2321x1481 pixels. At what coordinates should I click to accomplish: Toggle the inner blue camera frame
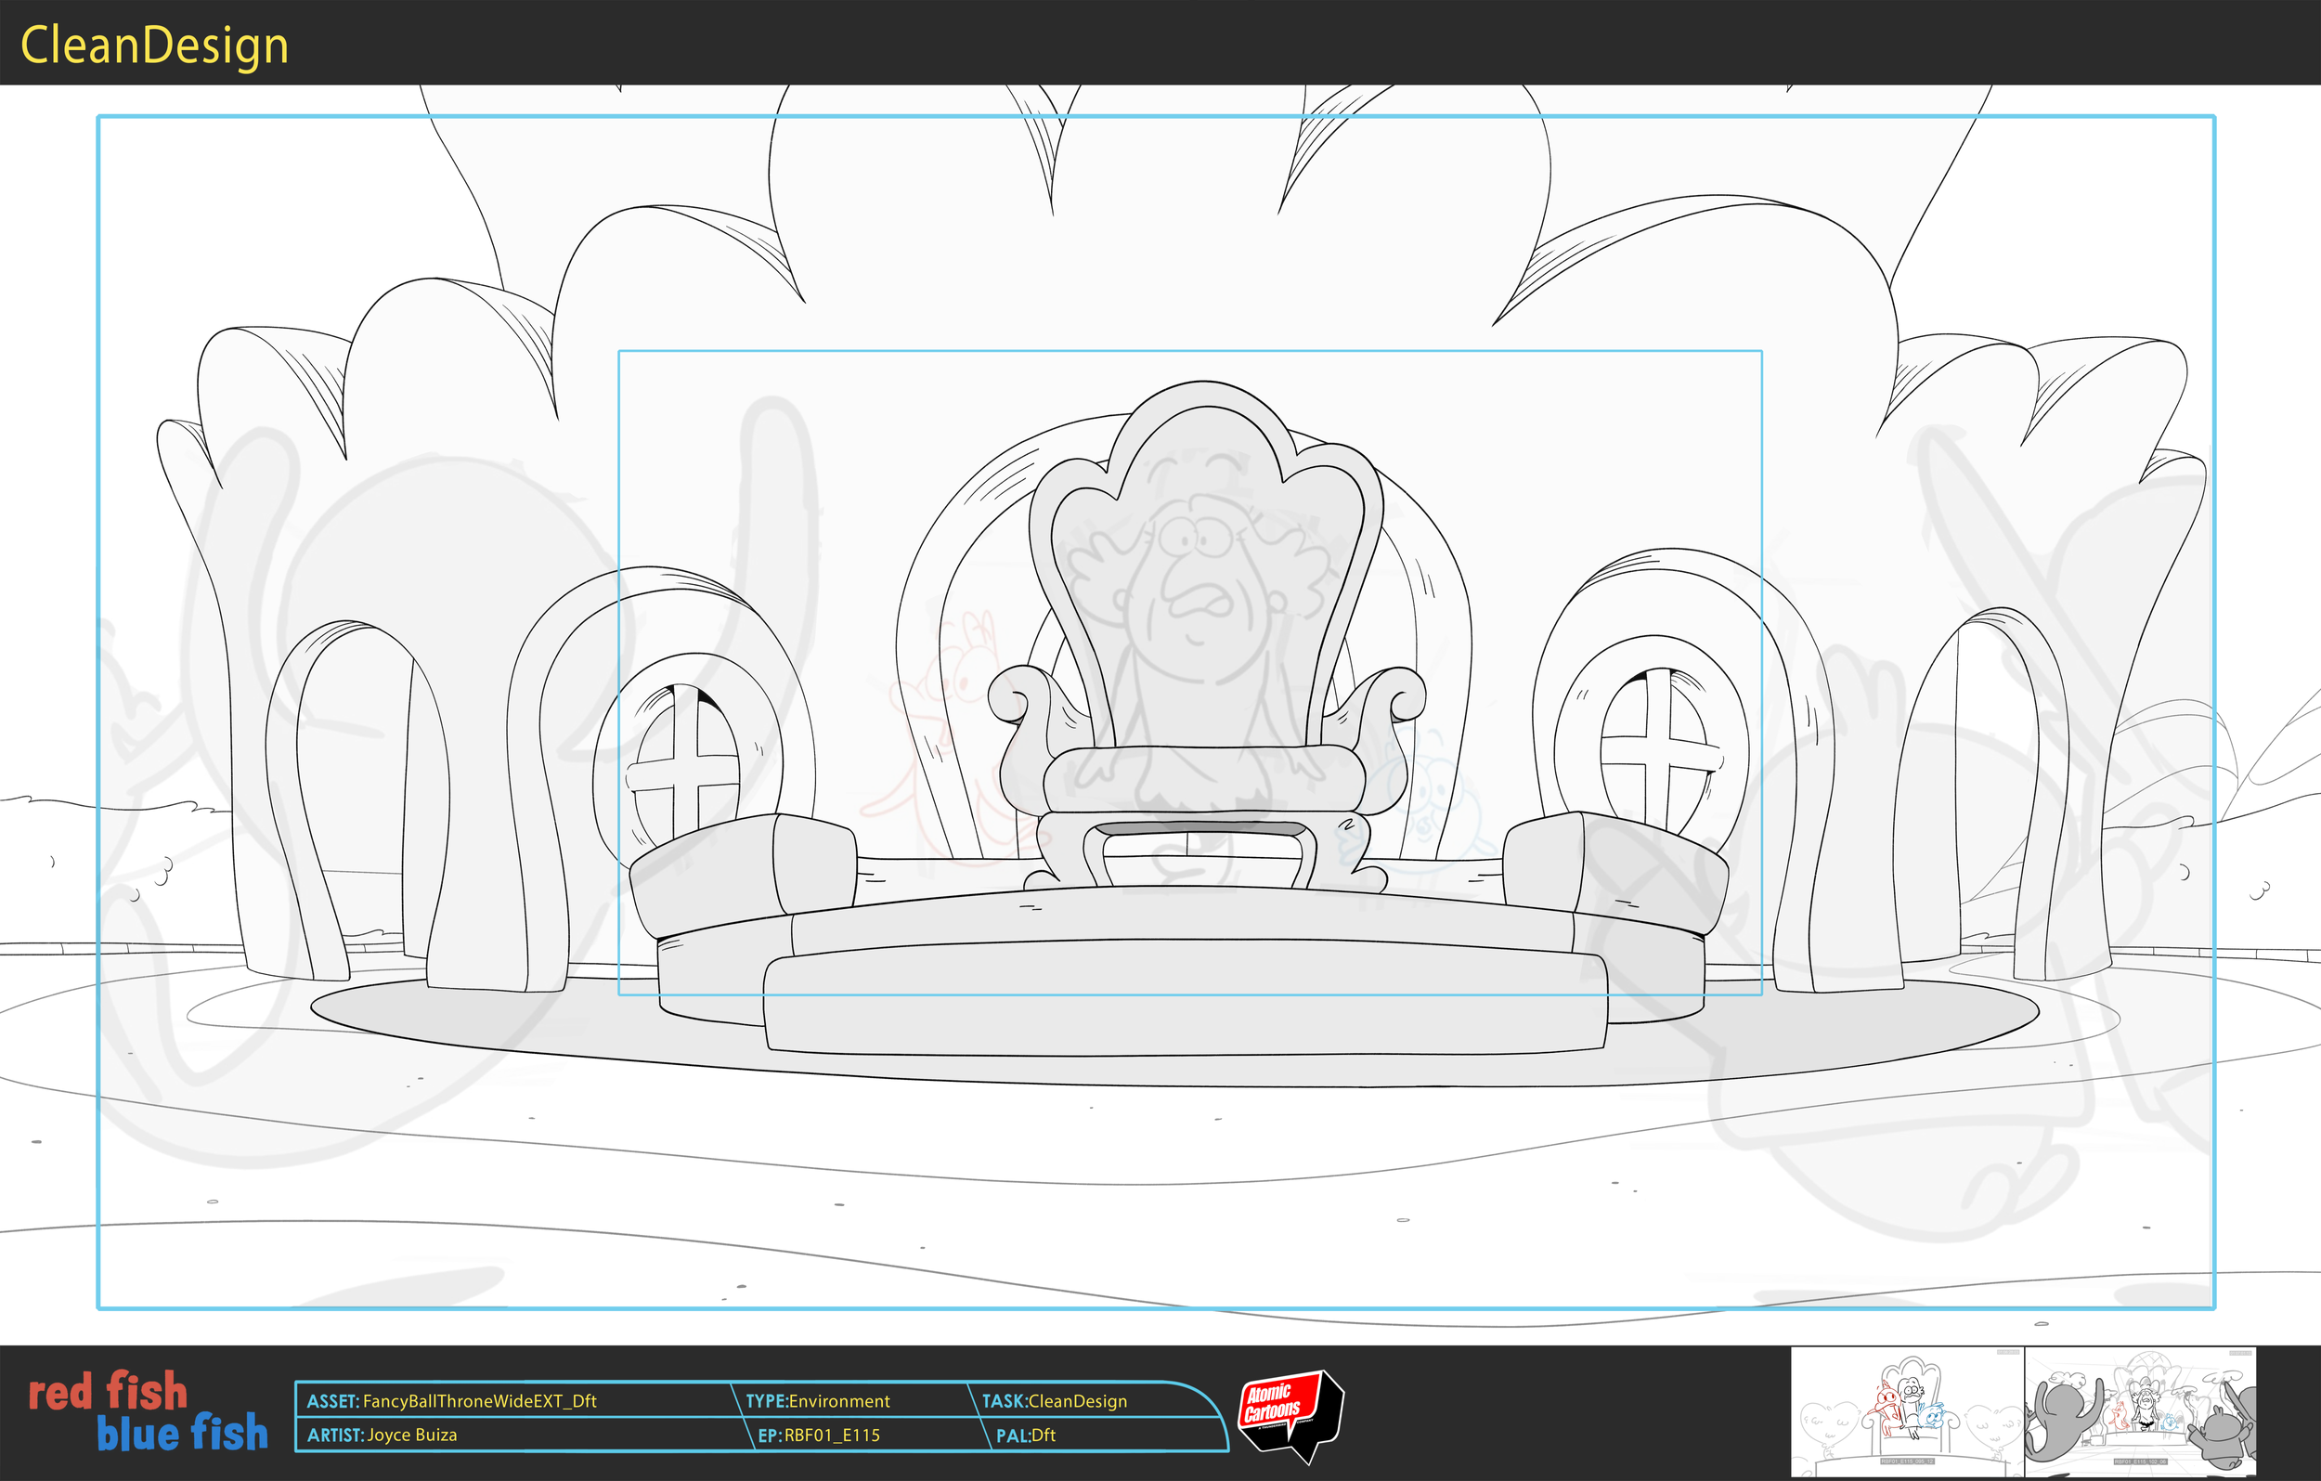click(x=1192, y=355)
